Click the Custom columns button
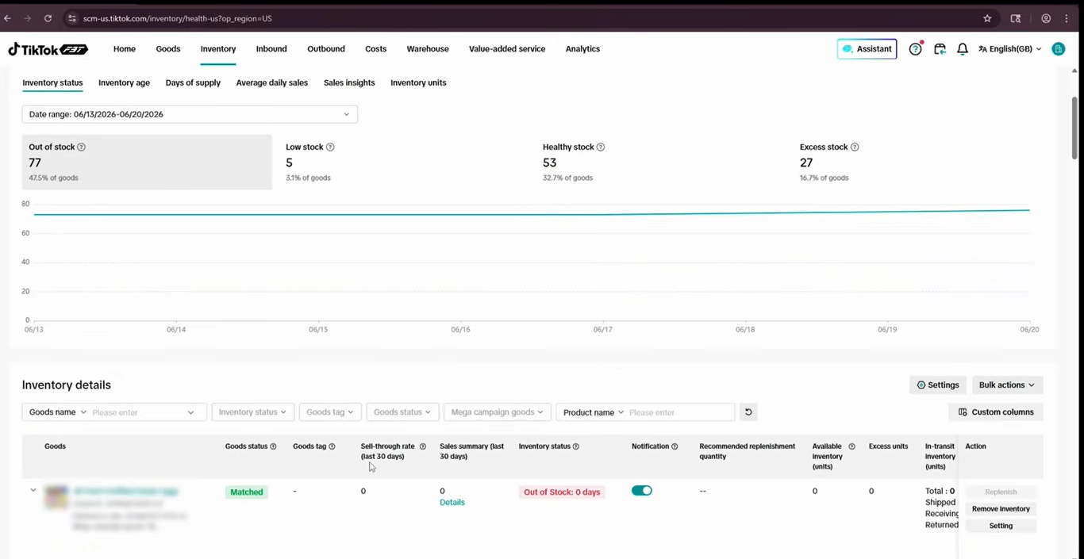The image size is (1084, 559). [x=996, y=412]
